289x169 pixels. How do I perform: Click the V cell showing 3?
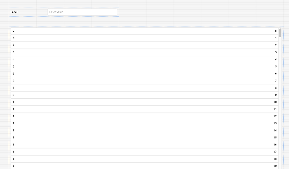pyautogui.click(x=14, y=52)
